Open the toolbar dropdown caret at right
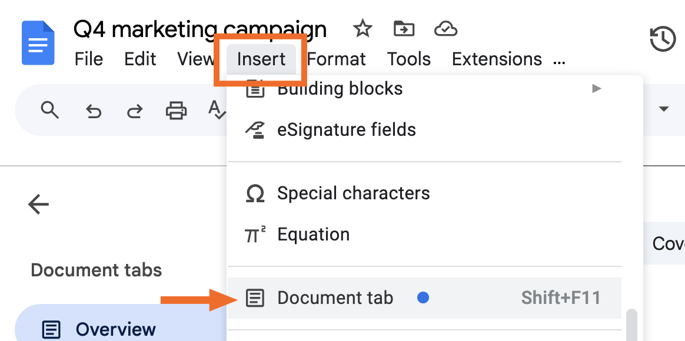Image resolution: width=685 pixels, height=341 pixels. tap(664, 109)
